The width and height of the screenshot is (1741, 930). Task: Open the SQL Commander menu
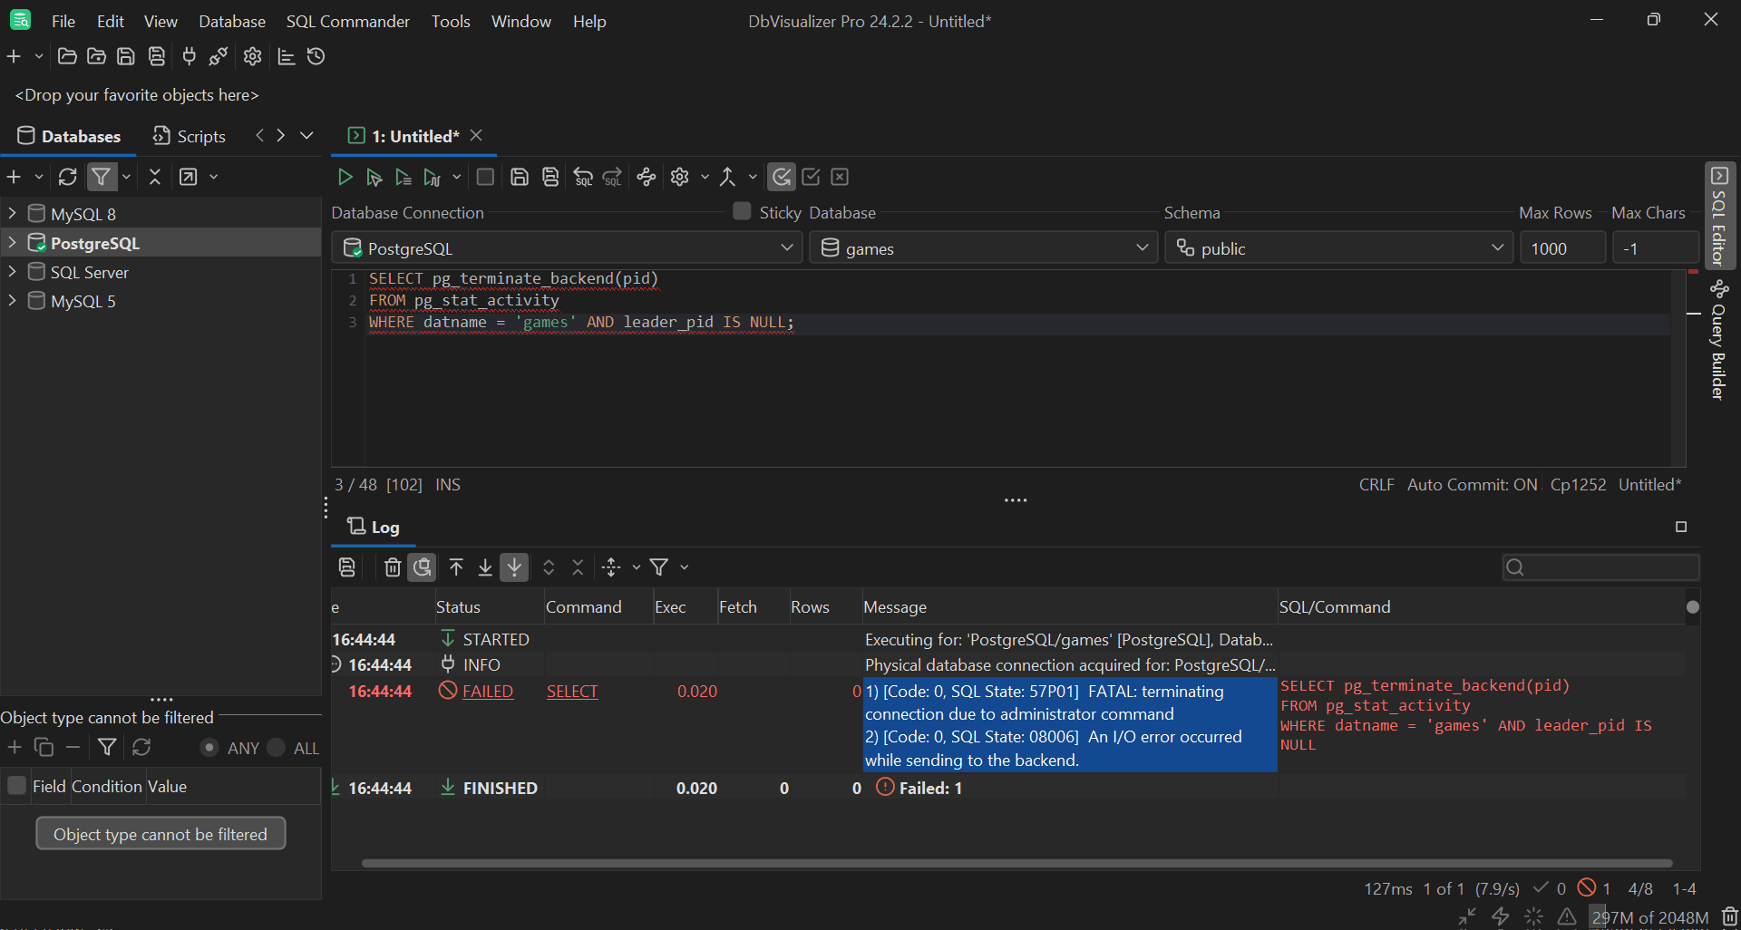click(x=347, y=21)
